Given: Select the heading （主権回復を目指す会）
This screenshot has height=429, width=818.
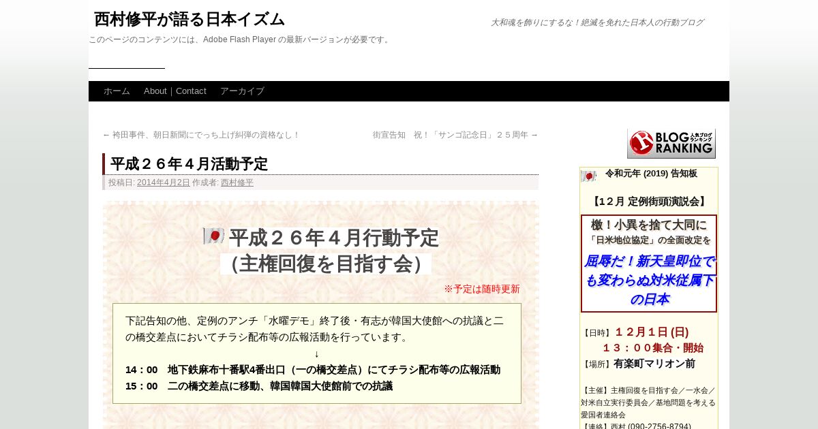Looking at the screenshot, I should 326,264.
